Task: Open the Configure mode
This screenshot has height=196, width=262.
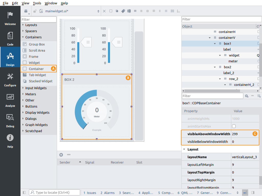Action: tap(10, 80)
